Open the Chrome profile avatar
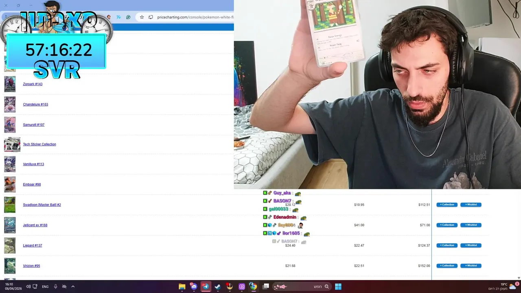This screenshot has width=521, height=293. [109, 17]
